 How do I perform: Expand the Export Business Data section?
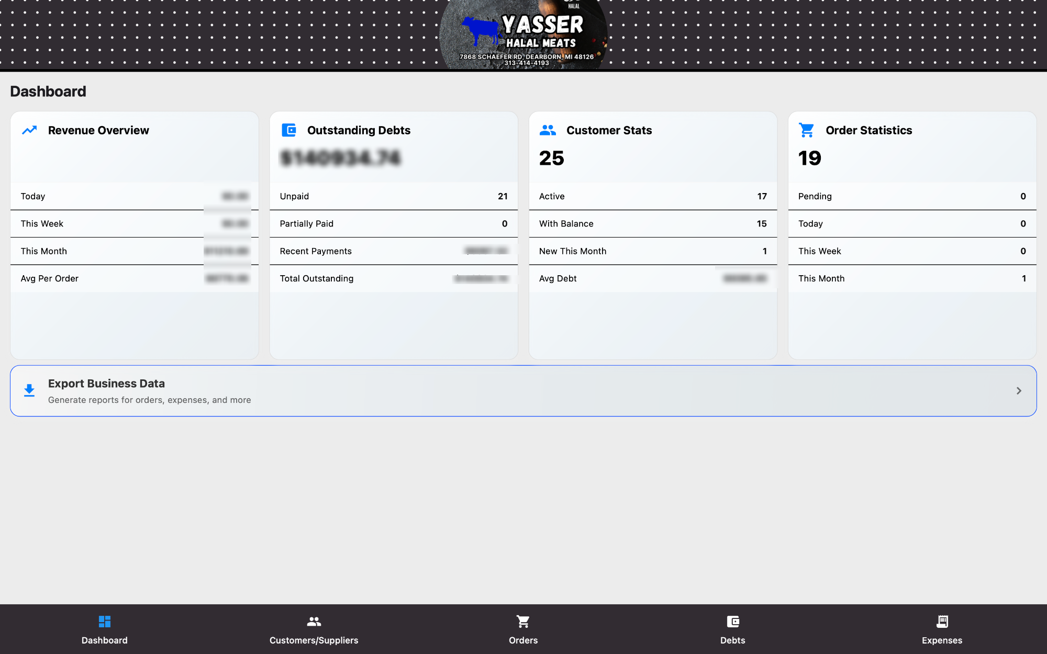1019,390
